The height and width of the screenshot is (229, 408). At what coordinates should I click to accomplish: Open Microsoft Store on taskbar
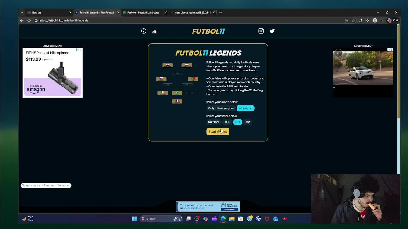241,219
